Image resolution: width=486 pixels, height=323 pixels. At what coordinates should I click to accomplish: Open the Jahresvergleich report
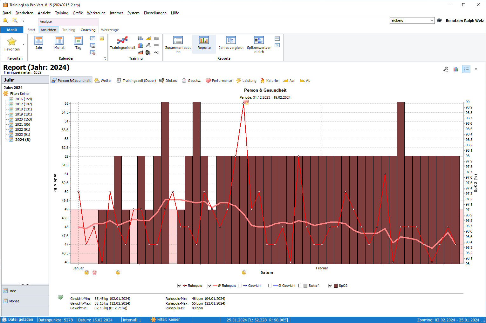coord(231,43)
